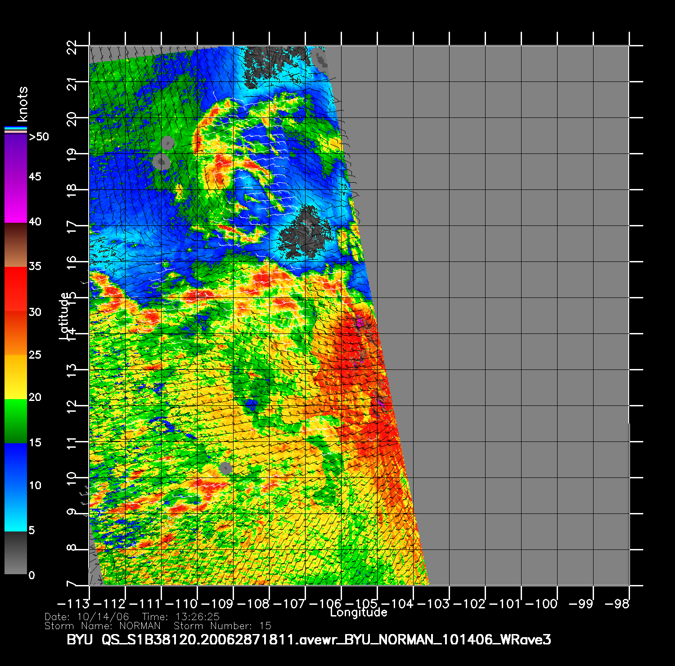Select the 22 latitude tick label
This screenshot has height=666, width=675.
[72, 47]
